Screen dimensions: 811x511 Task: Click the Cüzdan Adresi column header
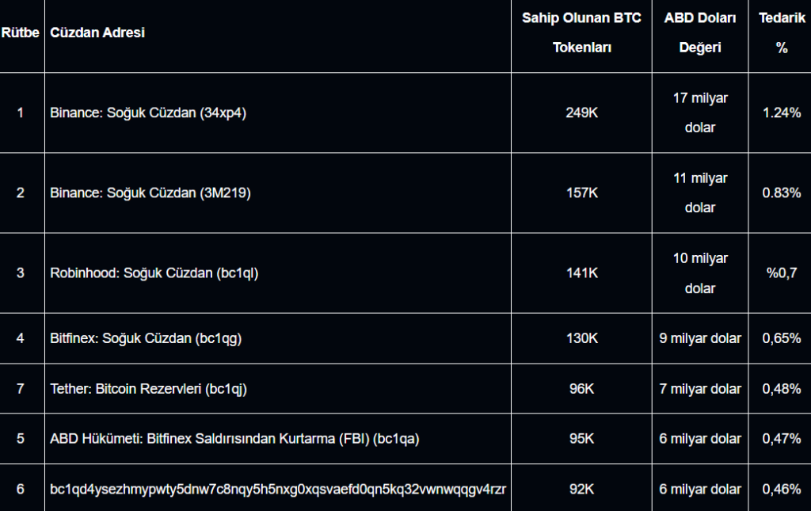(97, 32)
